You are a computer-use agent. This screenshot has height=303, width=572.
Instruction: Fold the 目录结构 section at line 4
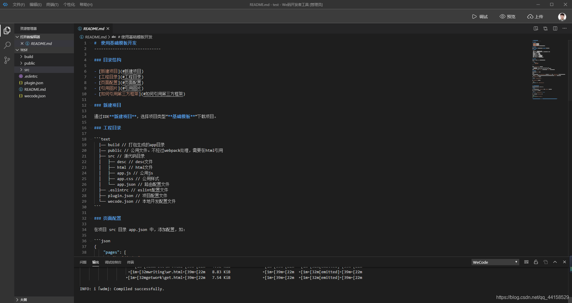[x=91, y=60]
